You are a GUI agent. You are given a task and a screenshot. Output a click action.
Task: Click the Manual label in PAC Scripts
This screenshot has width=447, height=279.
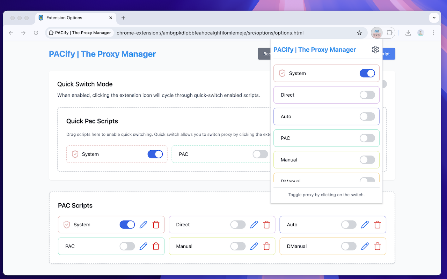pos(184,246)
